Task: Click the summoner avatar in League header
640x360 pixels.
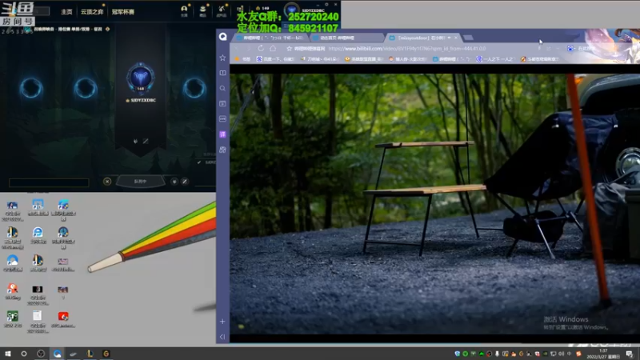Action: (291, 10)
